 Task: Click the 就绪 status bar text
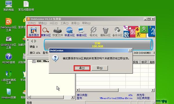tap(29, 103)
